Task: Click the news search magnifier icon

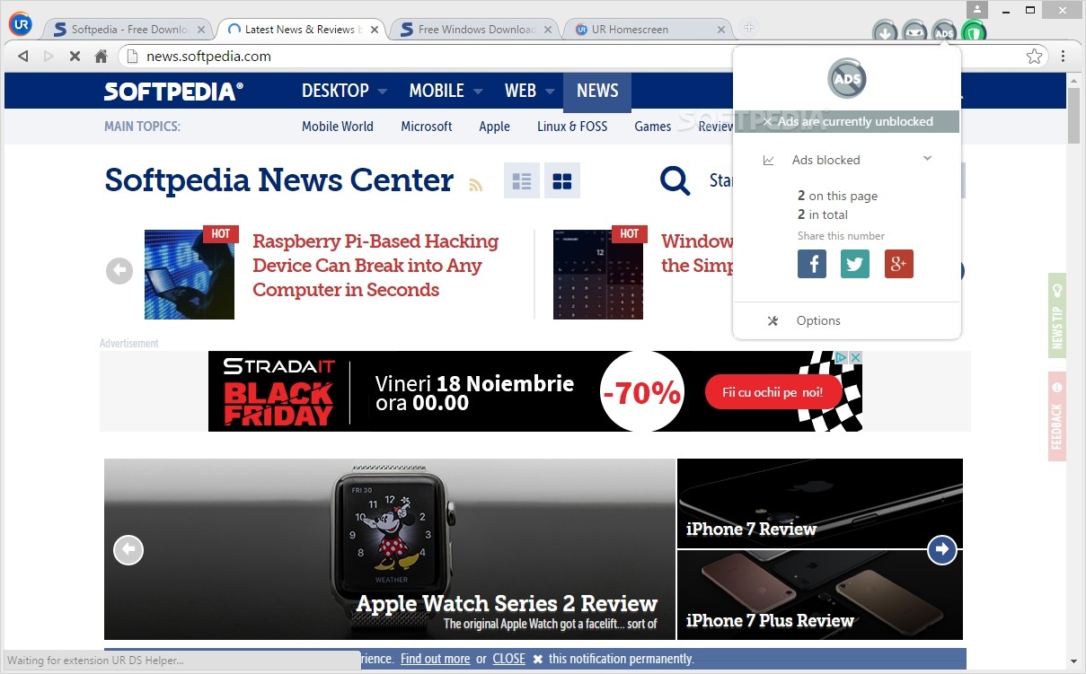Action: [x=675, y=179]
